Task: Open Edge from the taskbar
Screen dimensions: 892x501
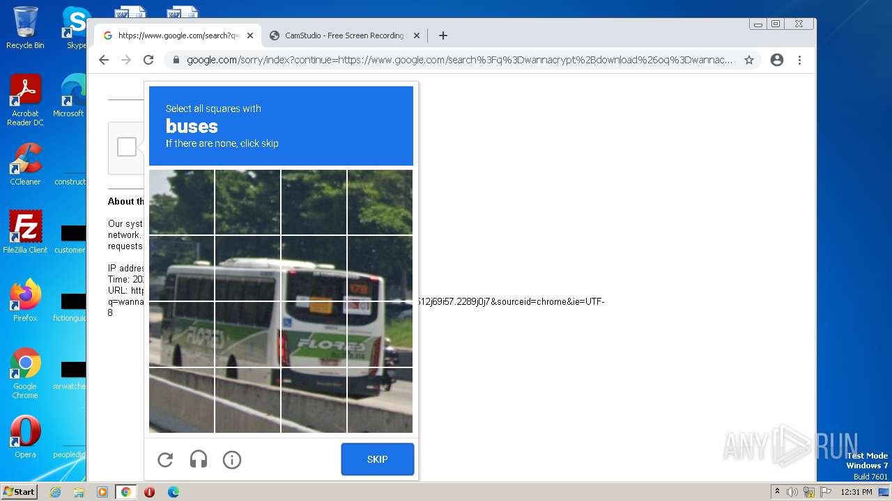Action: pos(173,492)
